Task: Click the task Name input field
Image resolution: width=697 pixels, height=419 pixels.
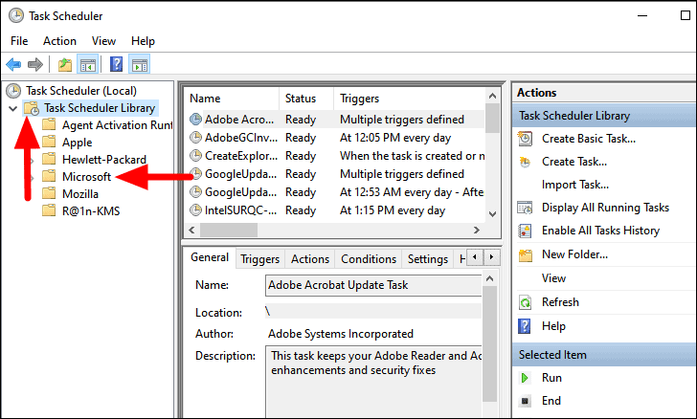Action: [x=373, y=285]
